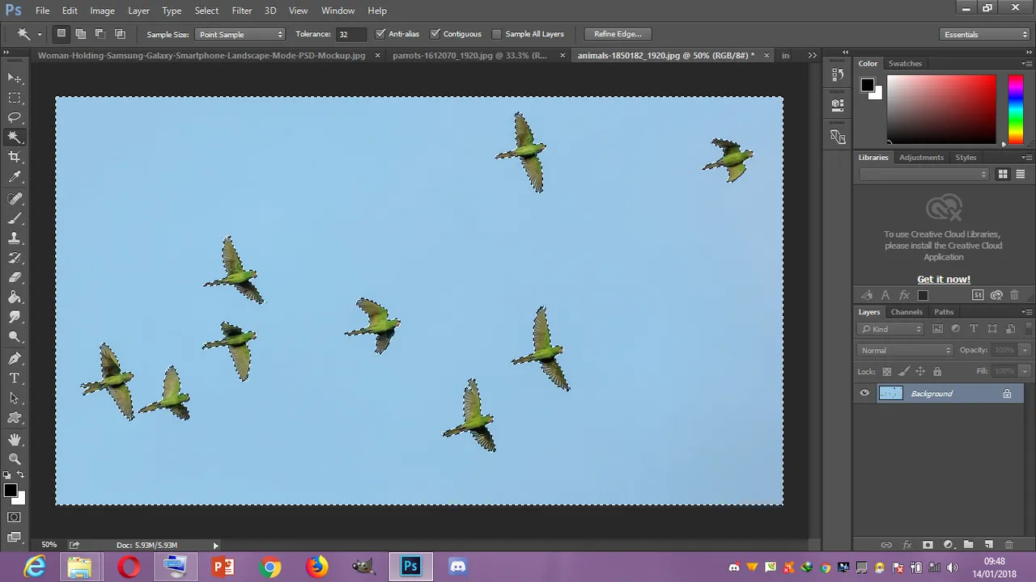Select the Crop tool
The width and height of the screenshot is (1036, 582).
click(15, 157)
